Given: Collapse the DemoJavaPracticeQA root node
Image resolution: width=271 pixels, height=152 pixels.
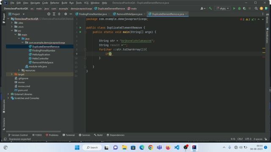Looking at the screenshot, I should pyautogui.click(x=8, y=19).
